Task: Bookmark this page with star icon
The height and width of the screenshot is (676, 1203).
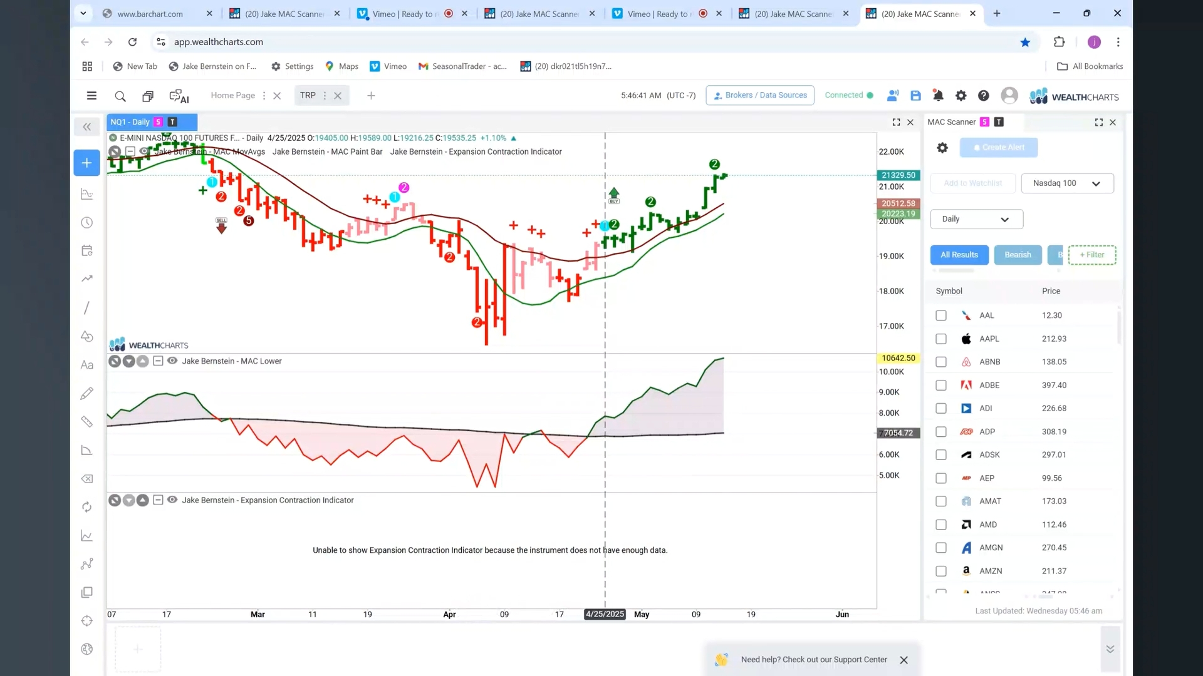Action: coord(1025,42)
